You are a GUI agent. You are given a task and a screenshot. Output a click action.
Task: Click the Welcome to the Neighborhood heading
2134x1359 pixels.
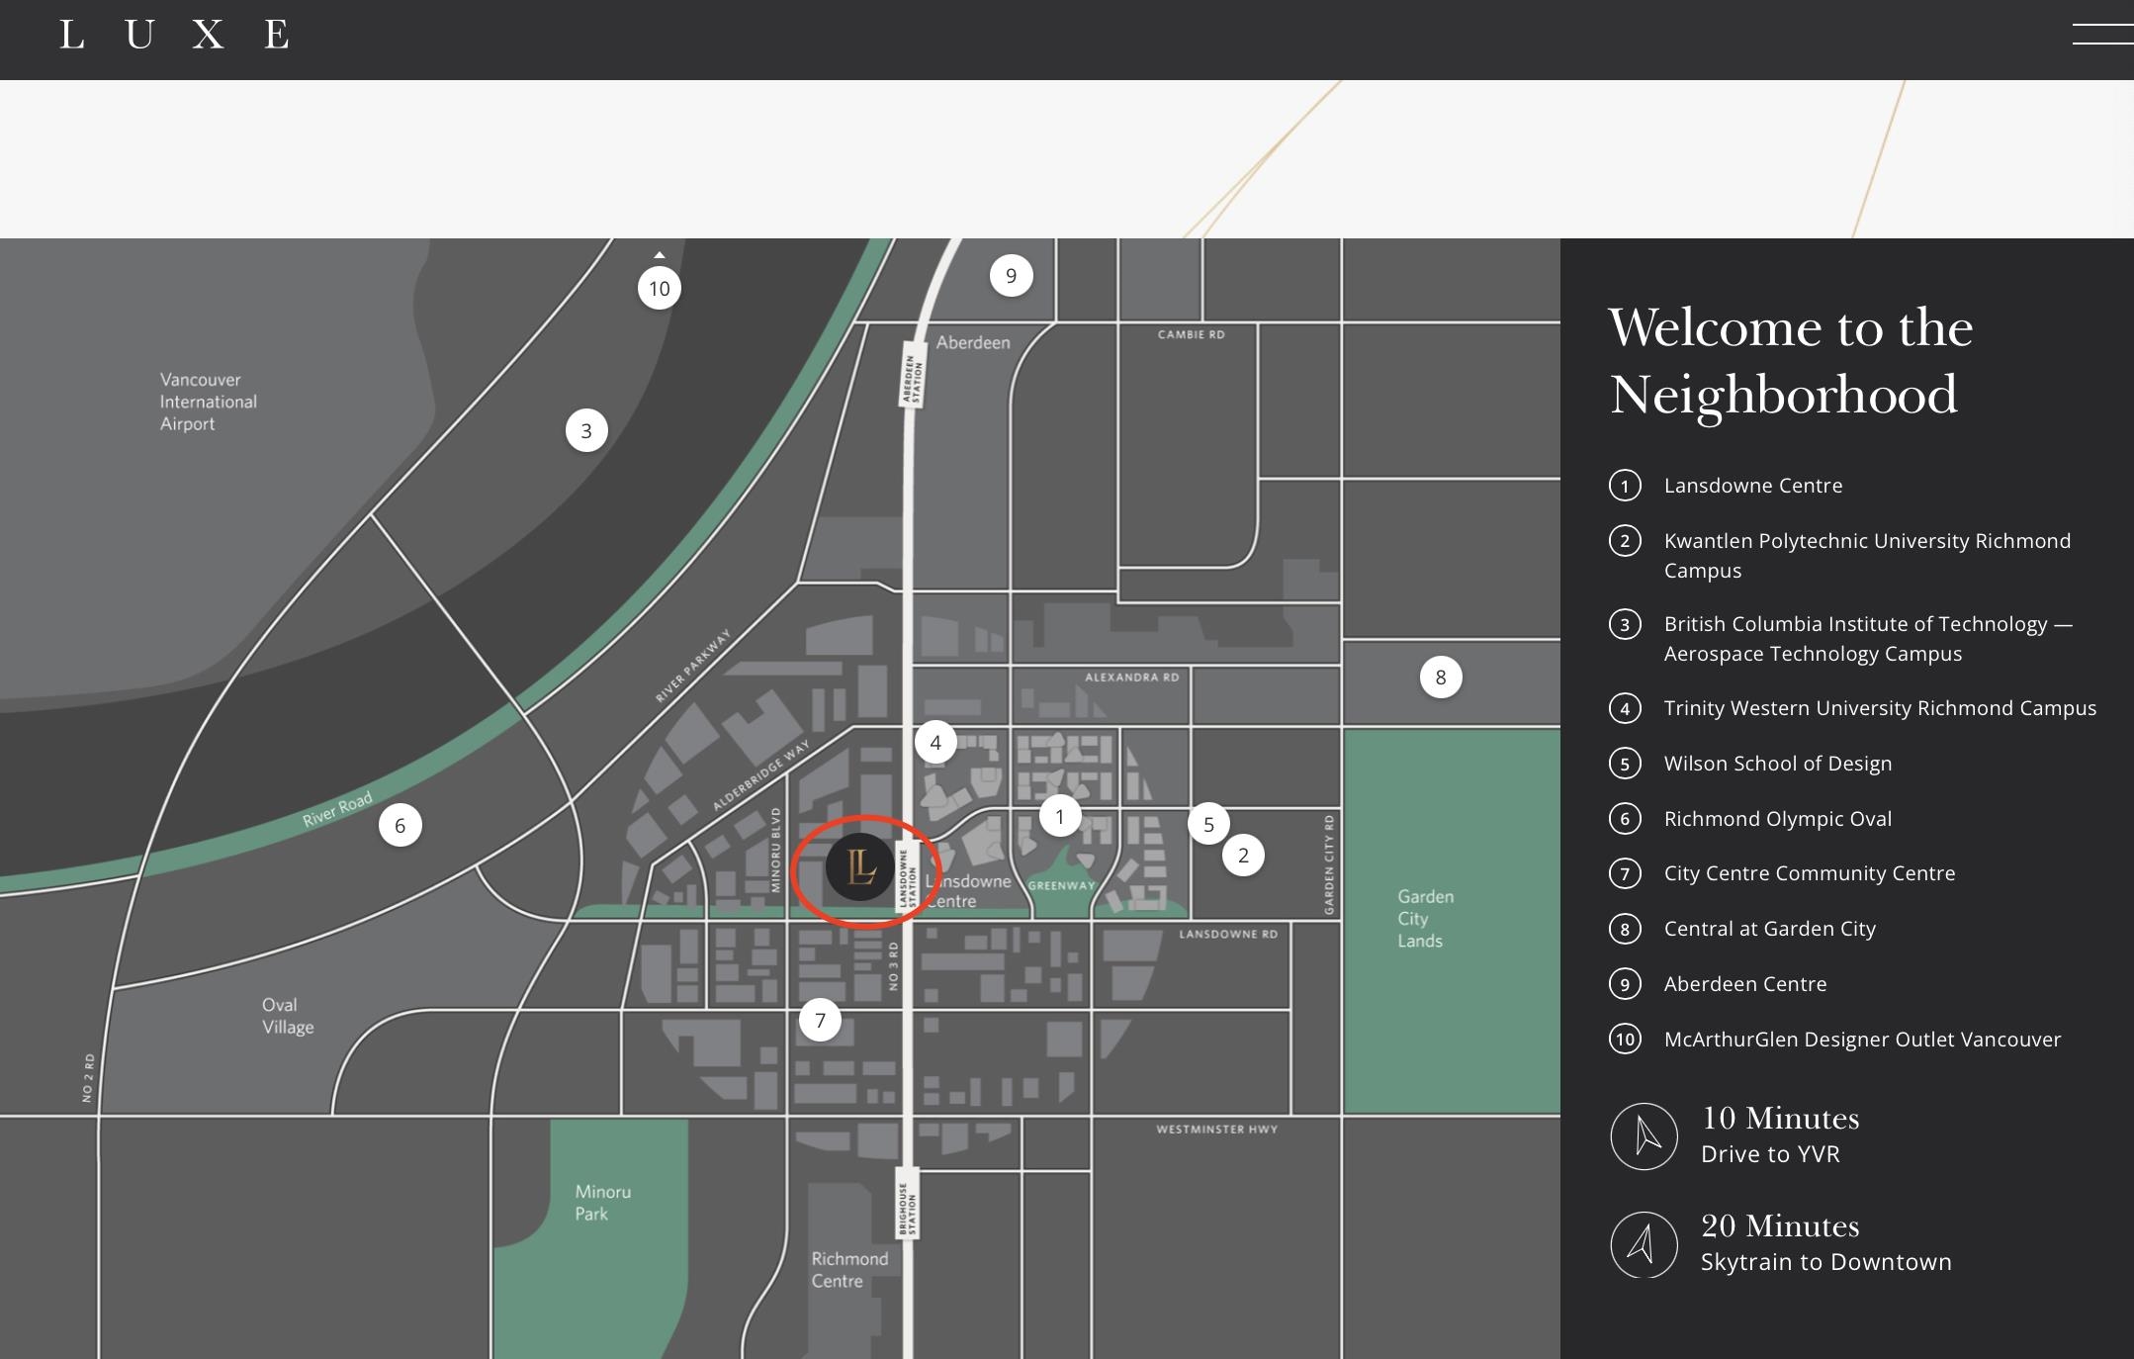pos(1791,361)
